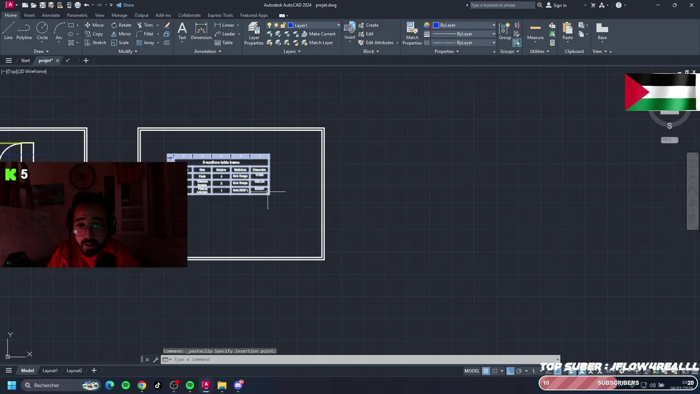Select the Line drawing tool
Image resolution: width=700 pixels, height=394 pixels.
point(8,31)
